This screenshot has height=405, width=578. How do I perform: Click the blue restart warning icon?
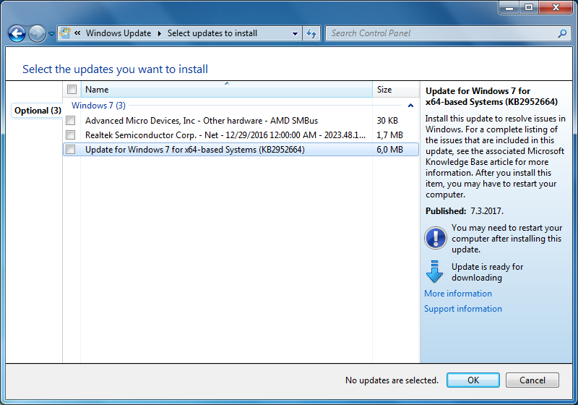pos(436,238)
